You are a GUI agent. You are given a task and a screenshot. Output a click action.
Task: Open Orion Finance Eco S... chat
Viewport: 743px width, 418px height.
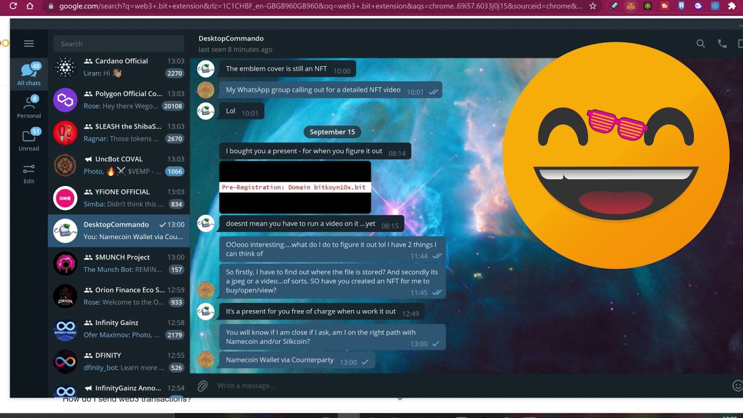[119, 296]
